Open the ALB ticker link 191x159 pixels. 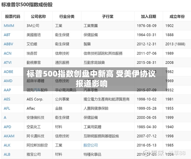click(x=7, y=154)
